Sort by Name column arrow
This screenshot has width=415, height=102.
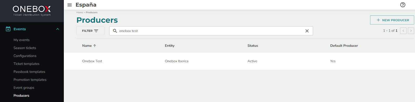click(95, 46)
